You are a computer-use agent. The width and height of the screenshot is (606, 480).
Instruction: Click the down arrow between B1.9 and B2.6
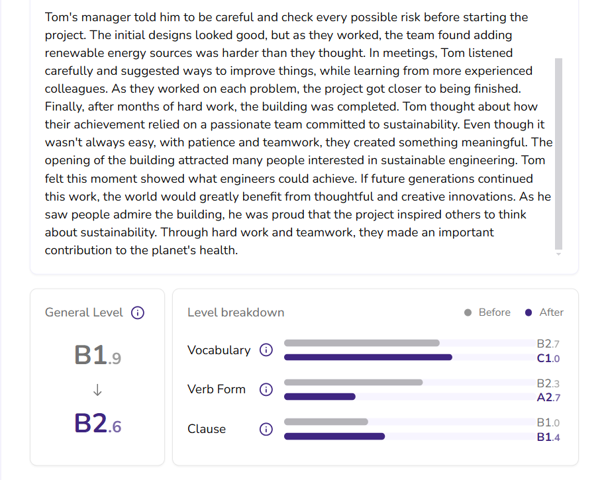tap(97, 391)
